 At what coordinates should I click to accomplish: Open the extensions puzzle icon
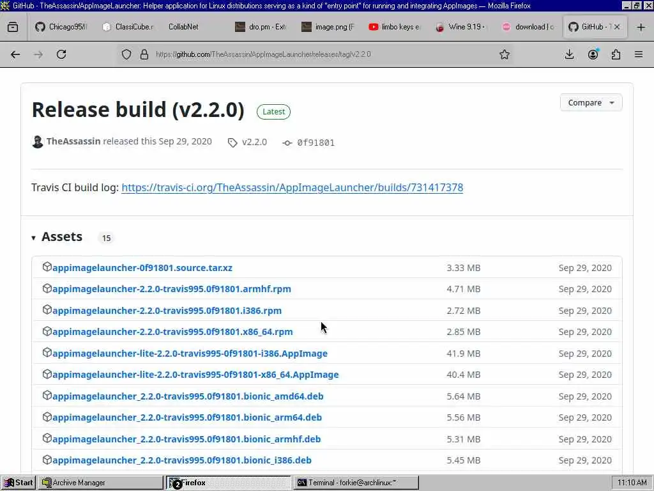[x=616, y=54]
